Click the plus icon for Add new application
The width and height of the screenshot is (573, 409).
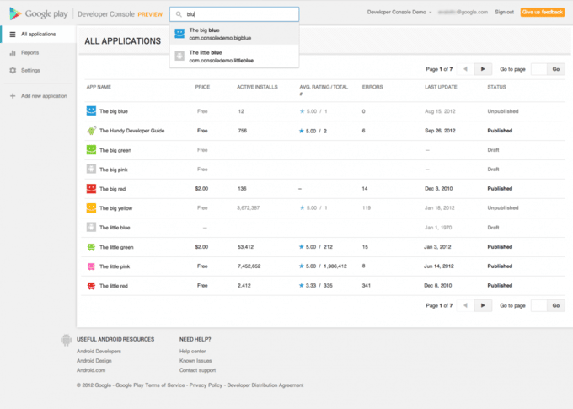click(13, 96)
